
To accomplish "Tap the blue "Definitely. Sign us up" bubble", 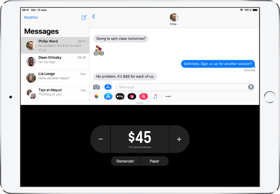I will pos(218,64).
